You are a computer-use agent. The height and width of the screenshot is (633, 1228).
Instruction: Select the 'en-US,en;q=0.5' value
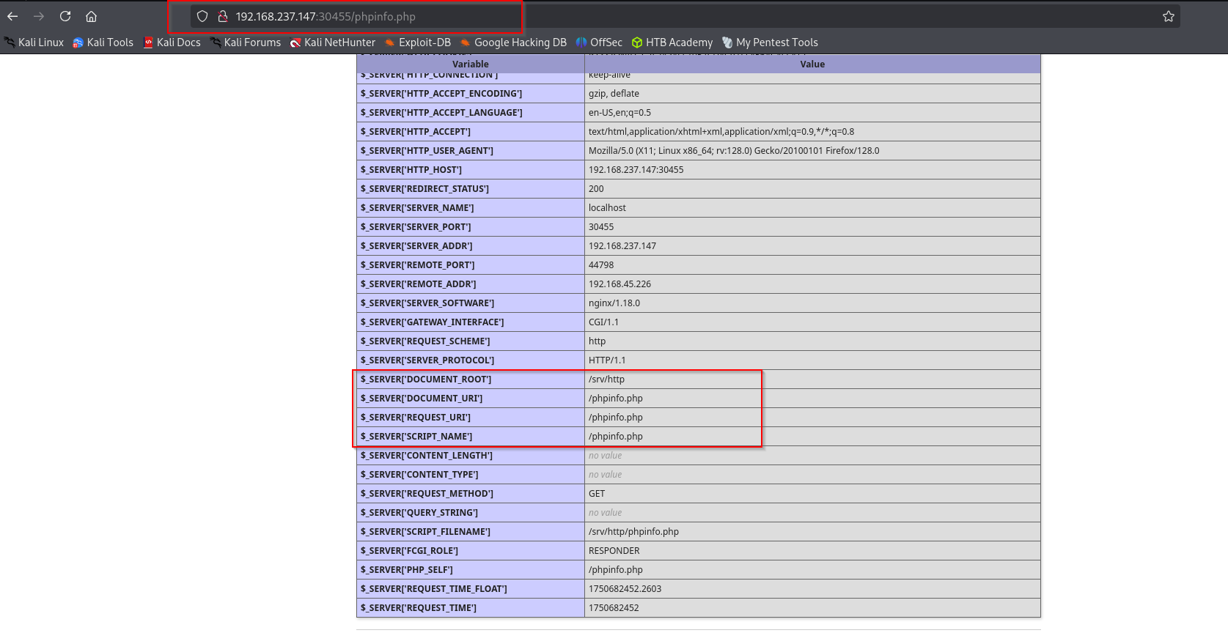(619, 113)
